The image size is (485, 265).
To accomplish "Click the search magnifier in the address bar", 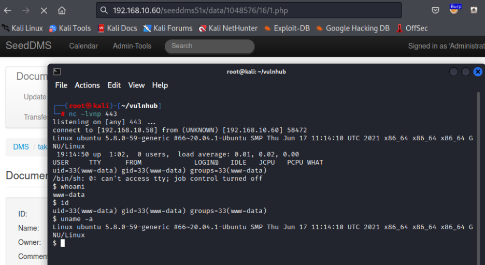I will 104,10.
